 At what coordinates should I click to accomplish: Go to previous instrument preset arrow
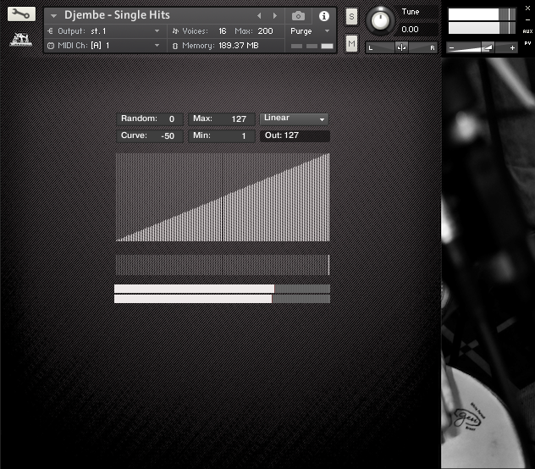click(259, 16)
